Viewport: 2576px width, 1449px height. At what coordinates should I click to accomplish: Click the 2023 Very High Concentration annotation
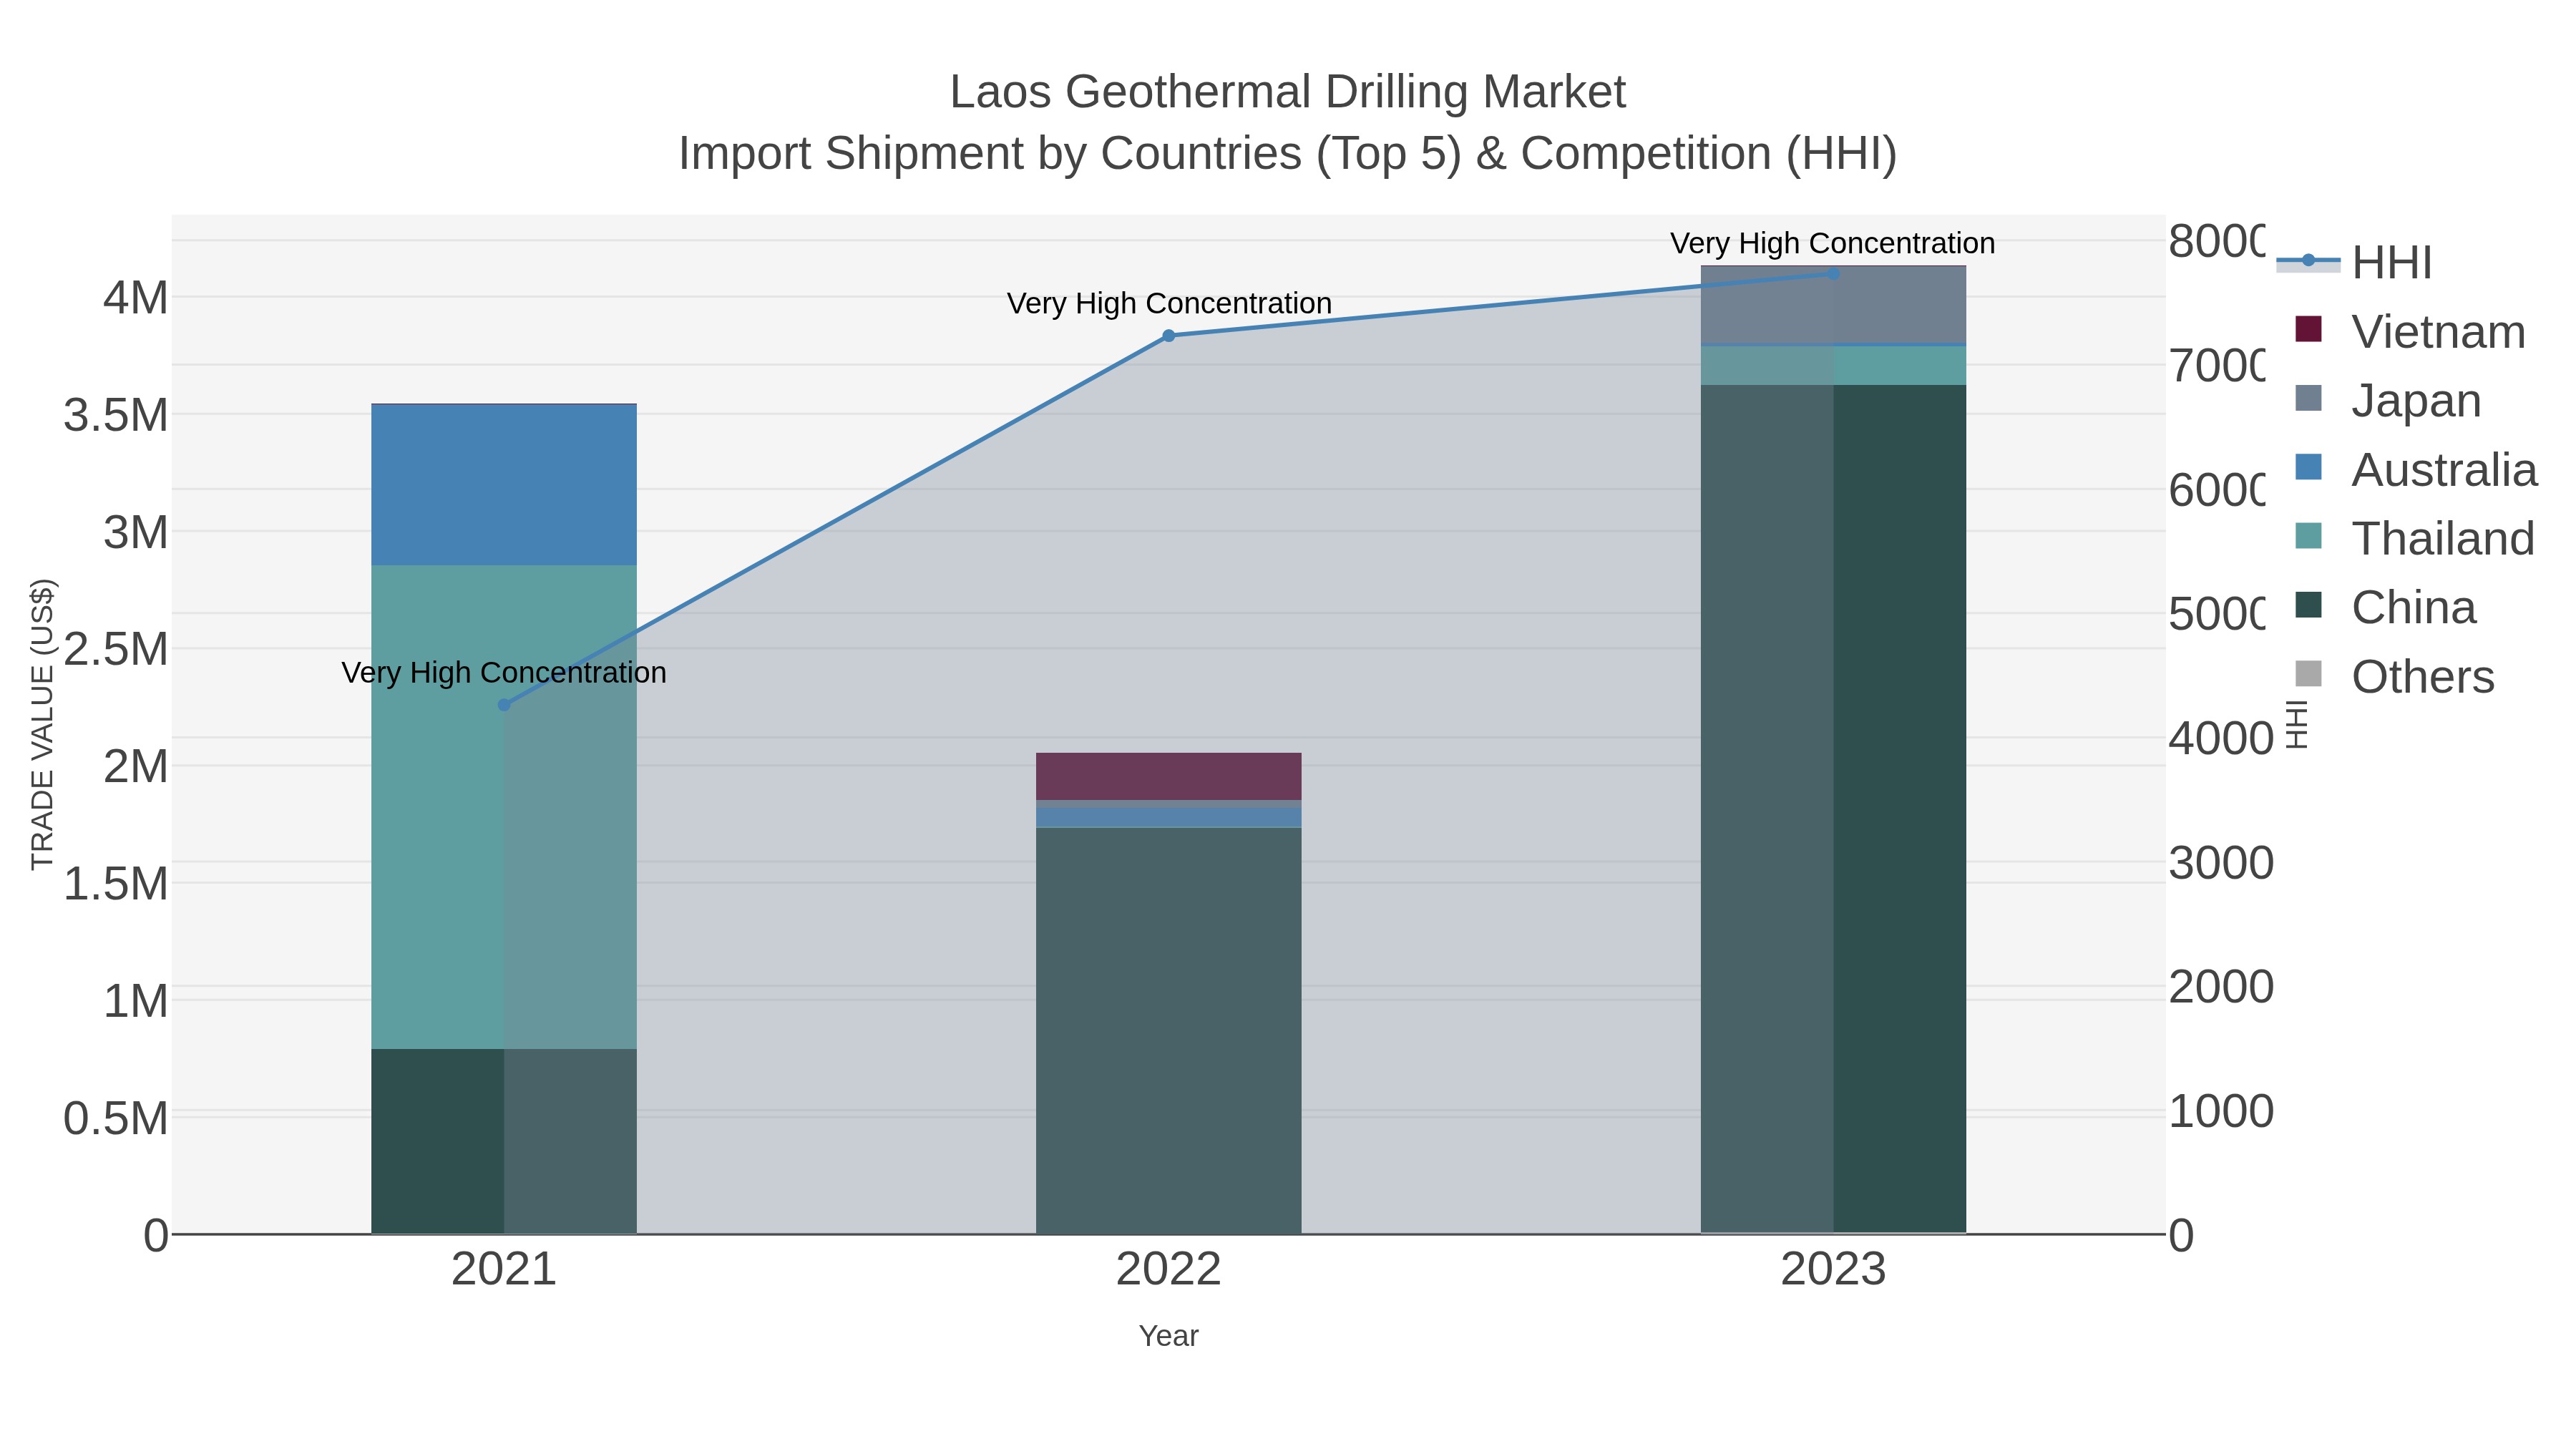point(1833,243)
